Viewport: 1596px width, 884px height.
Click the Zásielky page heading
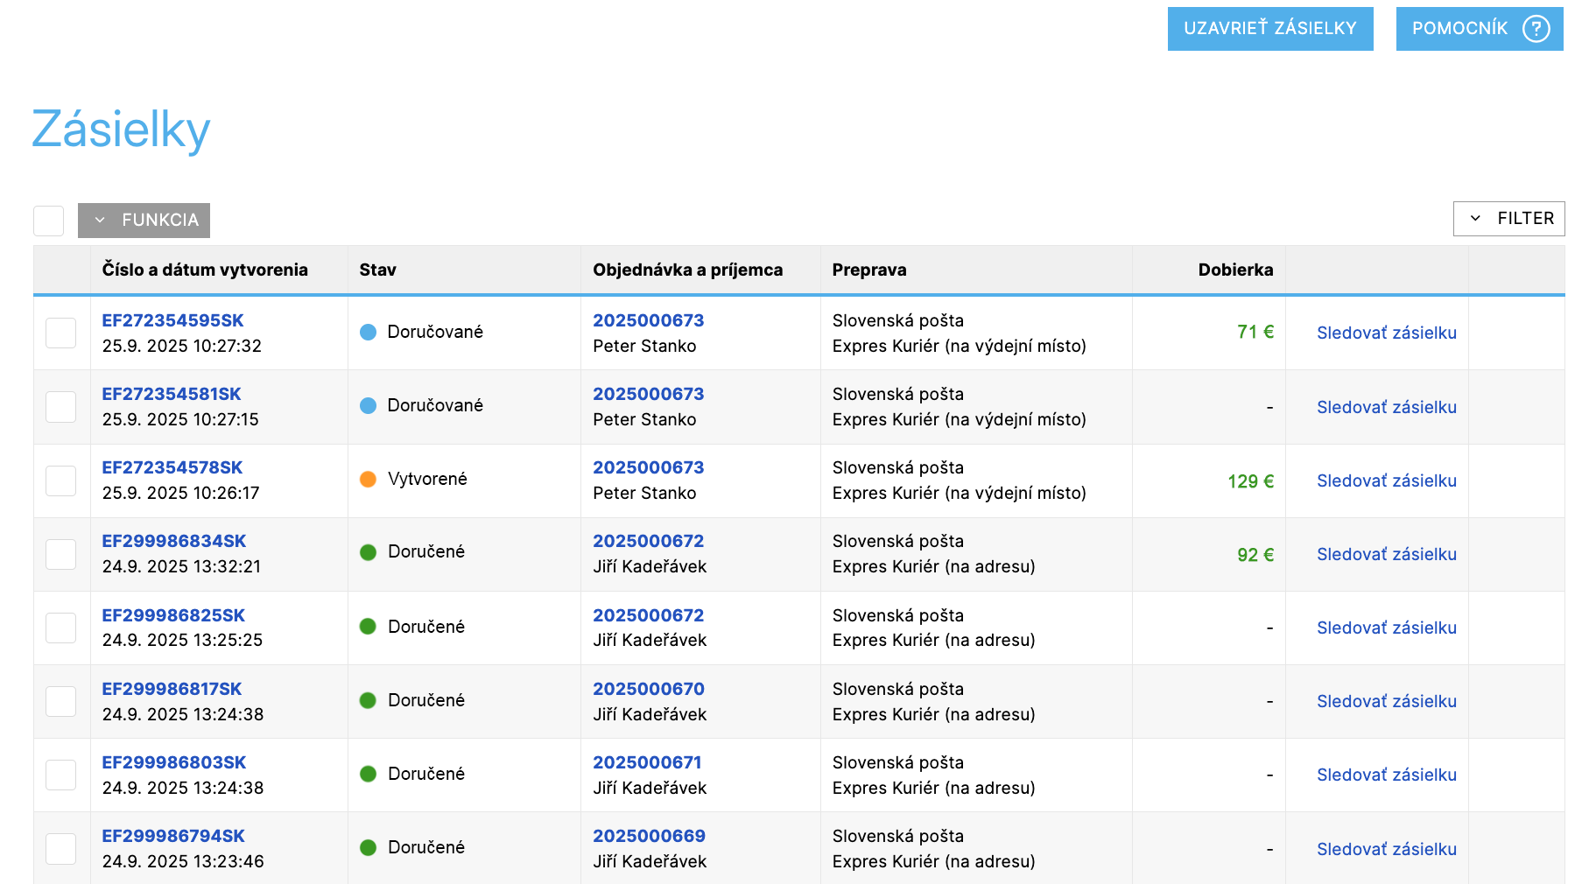coord(122,130)
